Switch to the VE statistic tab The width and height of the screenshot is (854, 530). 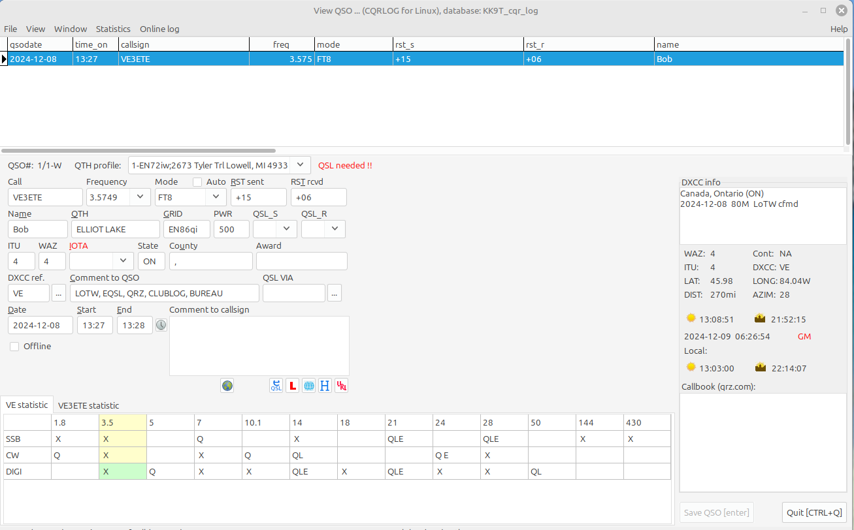pyautogui.click(x=27, y=405)
